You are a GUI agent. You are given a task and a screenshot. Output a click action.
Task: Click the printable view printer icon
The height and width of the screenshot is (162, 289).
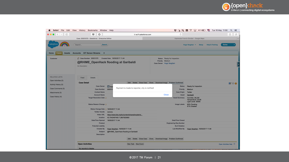coord(233,83)
